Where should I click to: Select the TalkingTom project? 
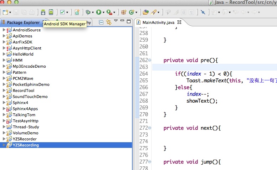[24, 115]
